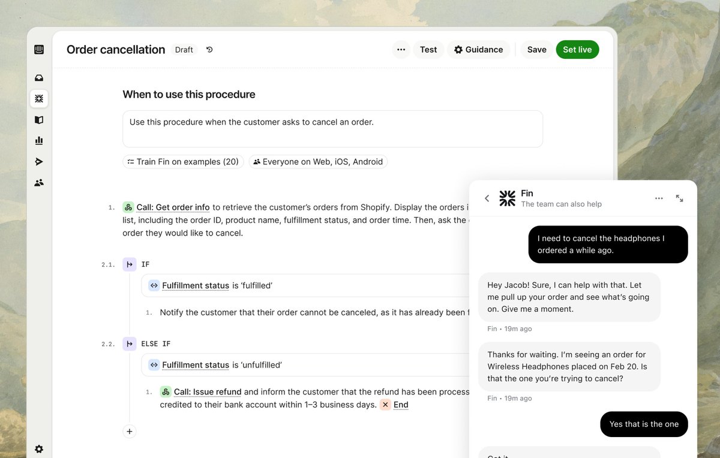Viewport: 720px width, 458px height.
Task: Open the Intercom logo home icon
Action: click(39, 50)
